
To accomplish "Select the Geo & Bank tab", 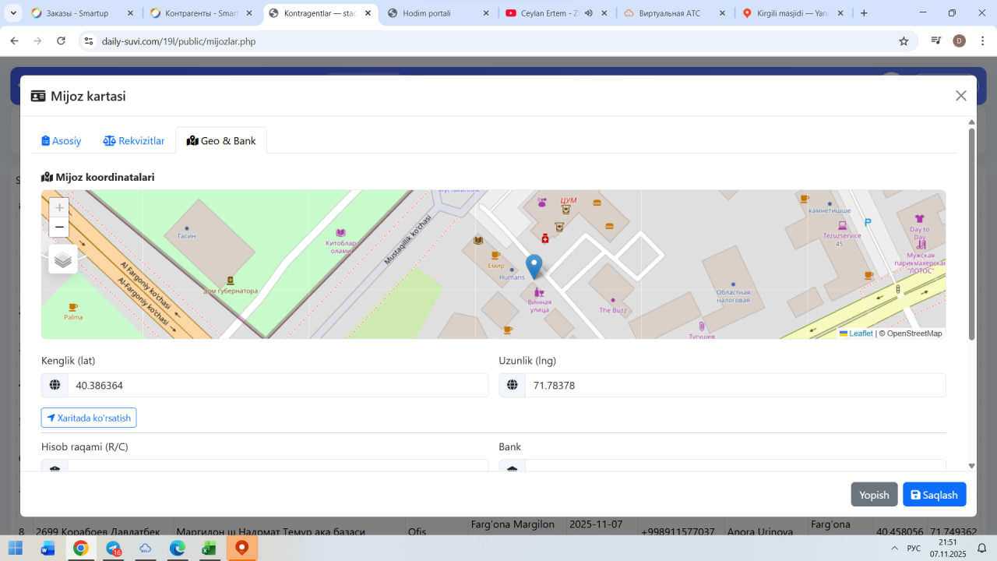I will 221,141.
